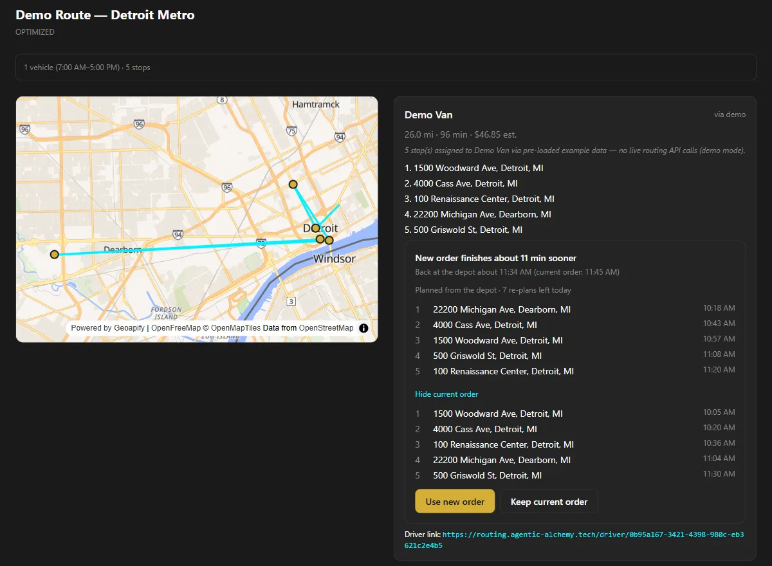Select the 26.0 mi · 96 min summary
772x566 pixels.
click(461, 134)
